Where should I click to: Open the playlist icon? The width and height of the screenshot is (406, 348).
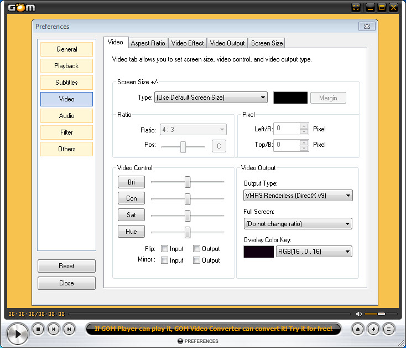pos(389,329)
